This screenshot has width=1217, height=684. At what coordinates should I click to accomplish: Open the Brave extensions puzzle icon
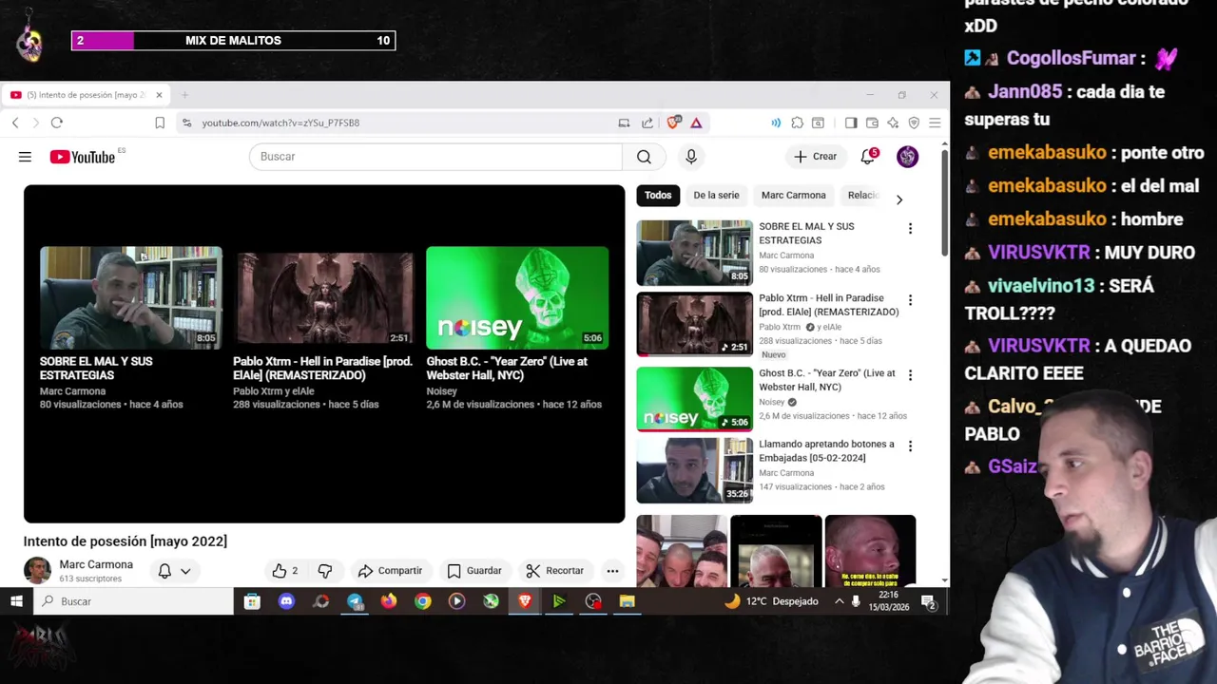point(797,123)
